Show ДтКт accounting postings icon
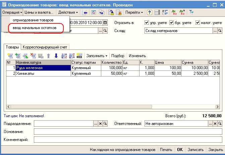The height and width of the screenshot is (155, 225). [174, 12]
